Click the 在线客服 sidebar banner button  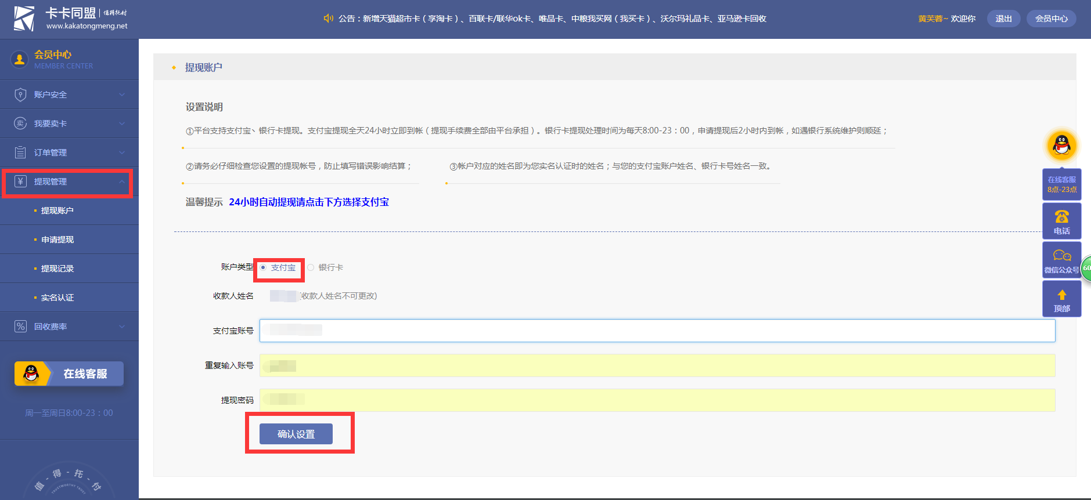click(x=69, y=374)
